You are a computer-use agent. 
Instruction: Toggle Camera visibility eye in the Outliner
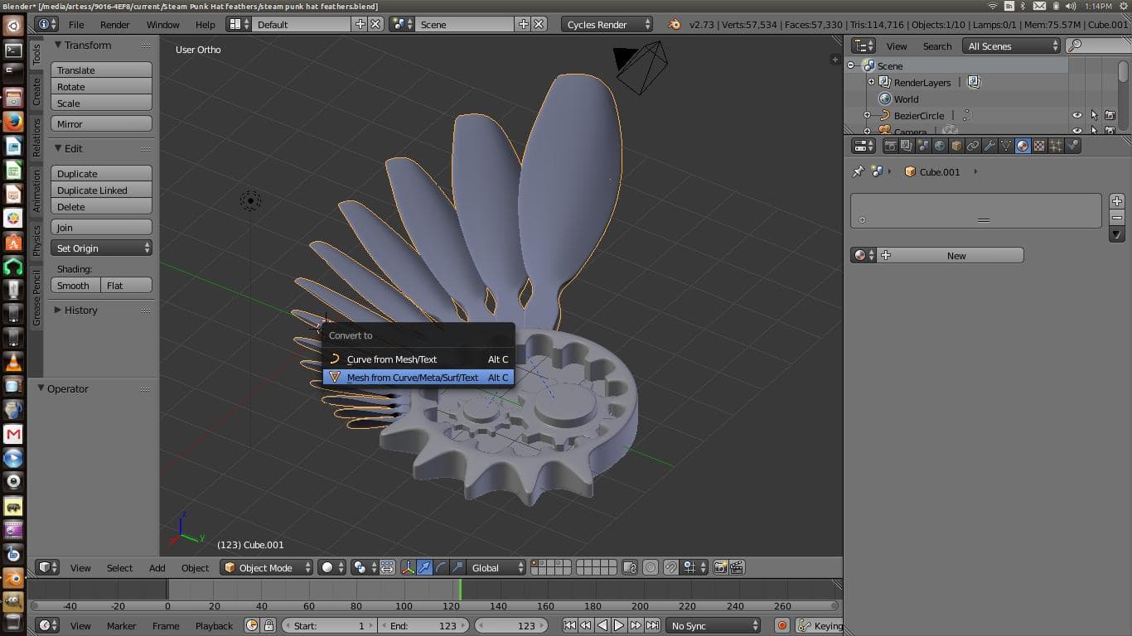point(1078,130)
